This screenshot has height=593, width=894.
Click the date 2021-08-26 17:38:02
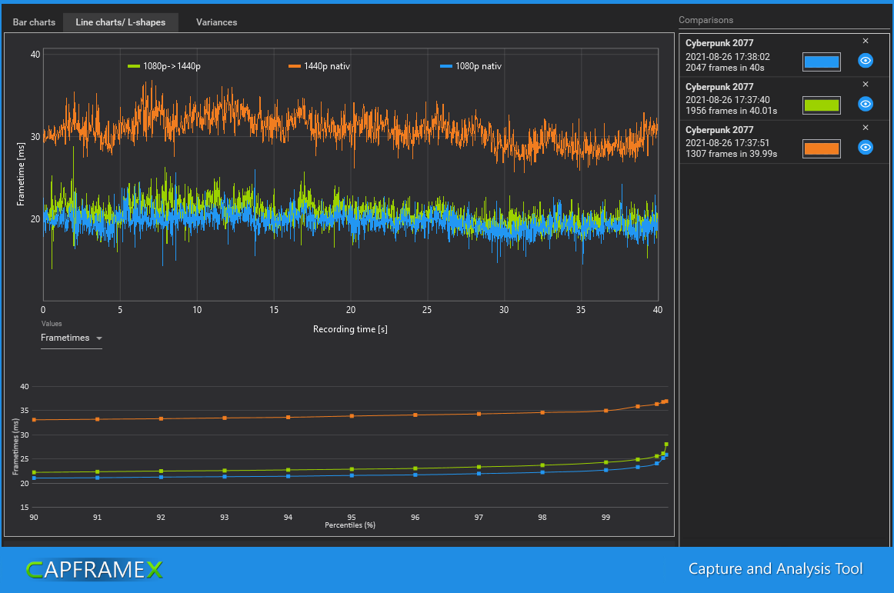[x=728, y=57]
